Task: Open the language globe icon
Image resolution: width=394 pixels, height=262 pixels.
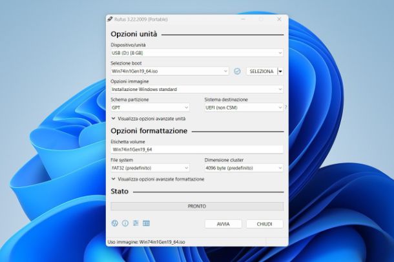Action: [114, 223]
